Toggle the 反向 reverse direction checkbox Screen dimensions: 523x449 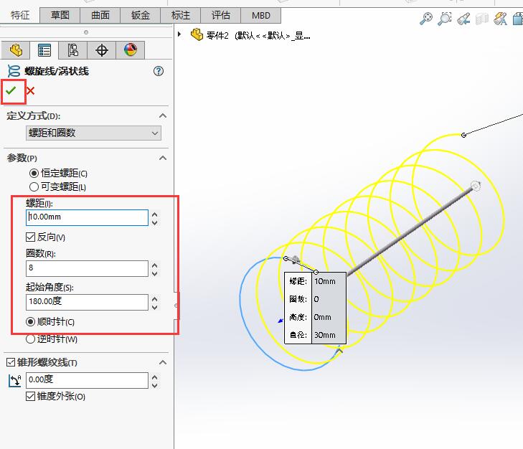30,237
